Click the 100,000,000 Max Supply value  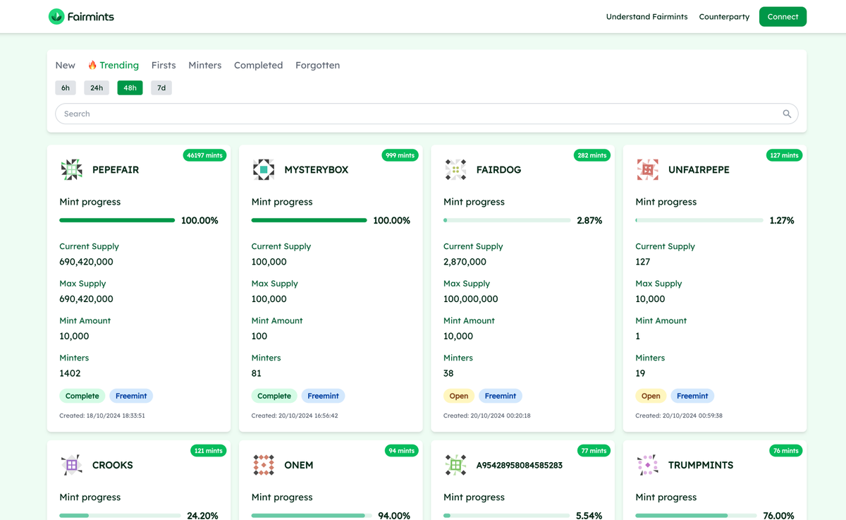click(x=471, y=299)
